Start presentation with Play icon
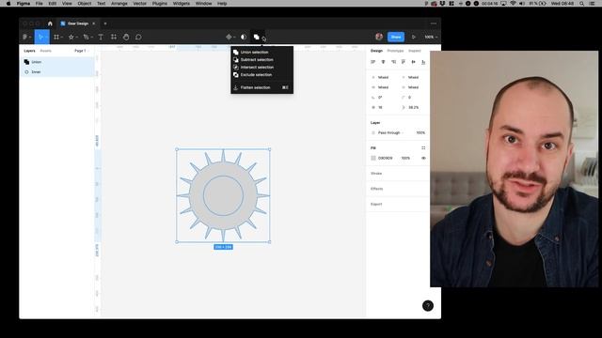 [x=414, y=38]
